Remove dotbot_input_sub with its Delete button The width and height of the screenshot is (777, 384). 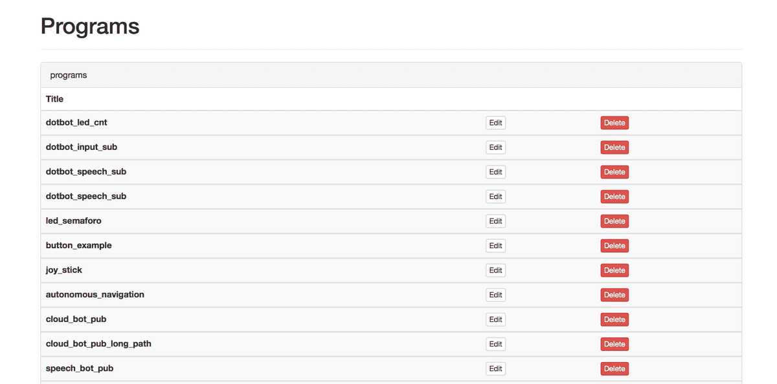(x=614, y=147)
